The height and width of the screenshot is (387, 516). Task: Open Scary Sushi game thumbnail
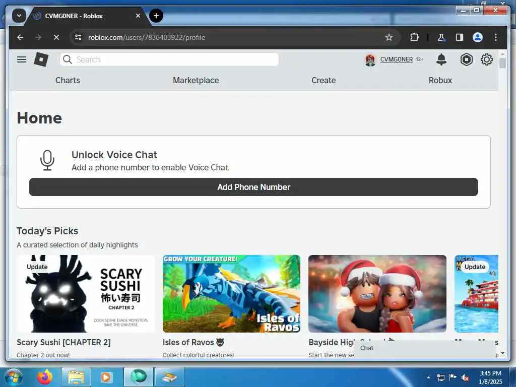pyautogui.click(x=86, y=294)
